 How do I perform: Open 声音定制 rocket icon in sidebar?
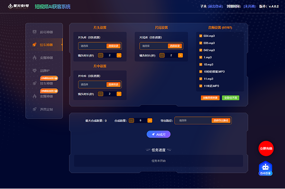pos(35,109)
